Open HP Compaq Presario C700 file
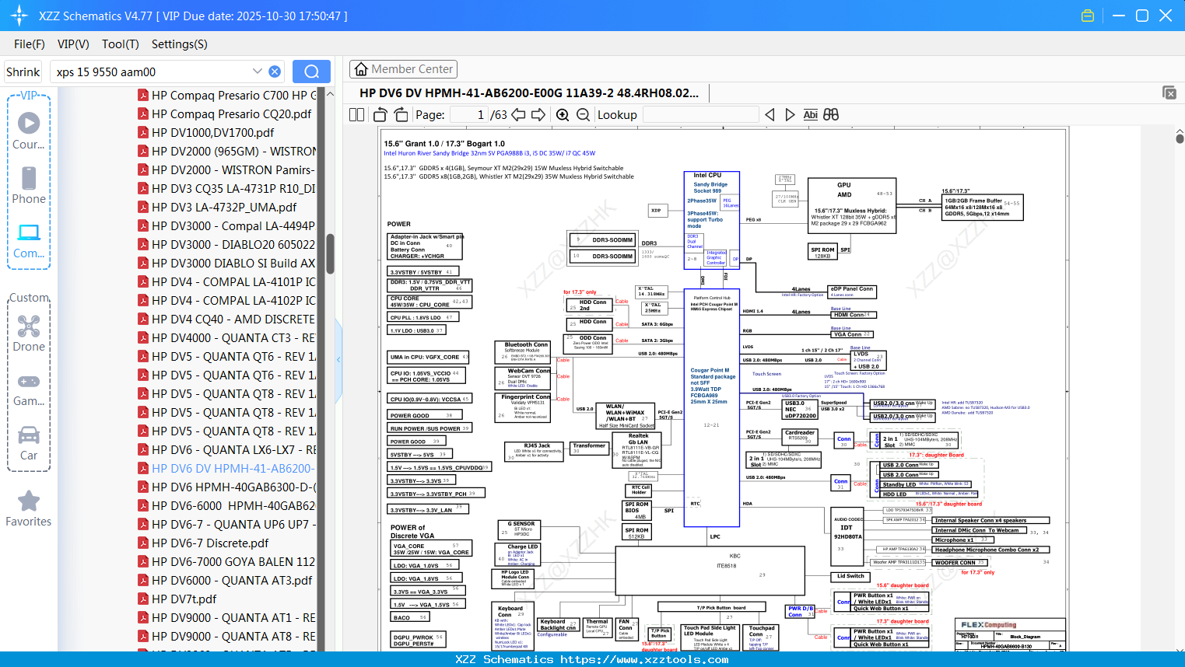The image size is (1185, 667). coord(226,95)
